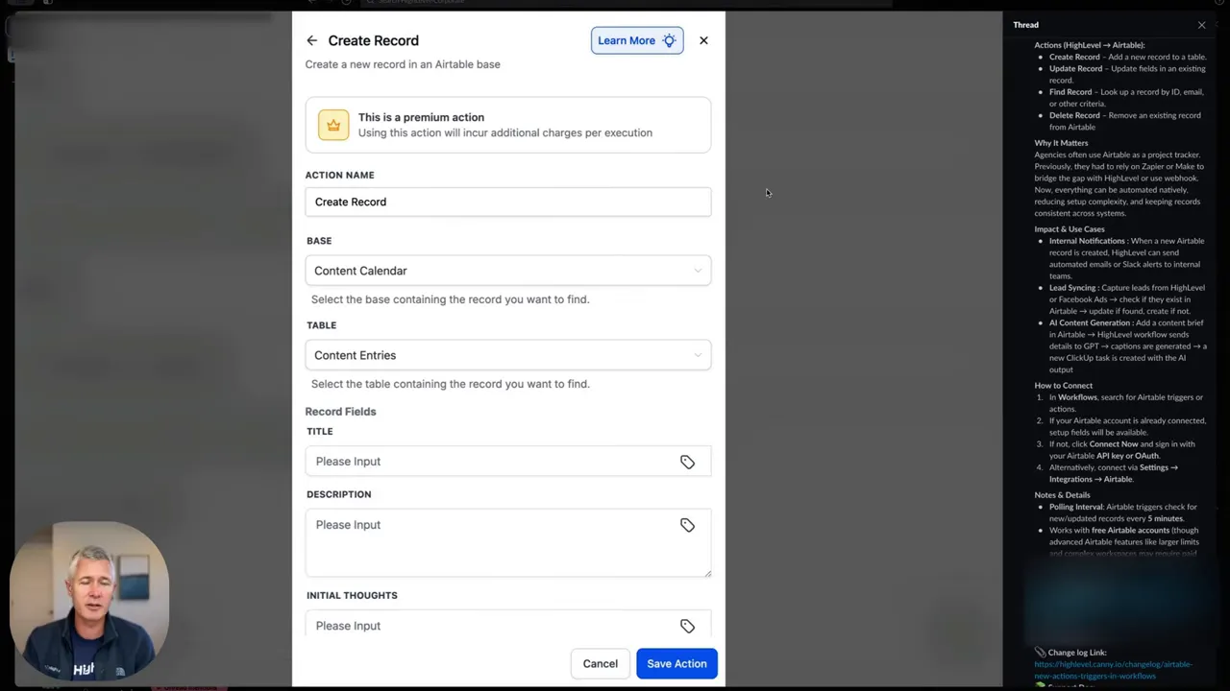Open the Change log link URL

point(1113,670)
